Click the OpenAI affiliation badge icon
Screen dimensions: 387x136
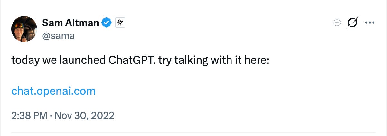coord(120,23)
